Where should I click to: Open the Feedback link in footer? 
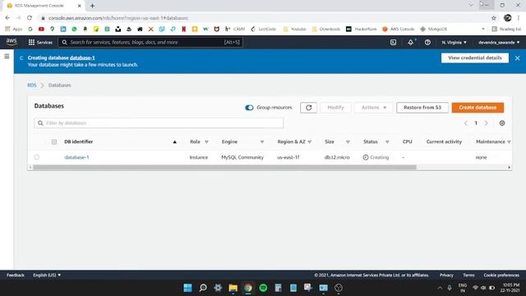(x=16, y=275)
